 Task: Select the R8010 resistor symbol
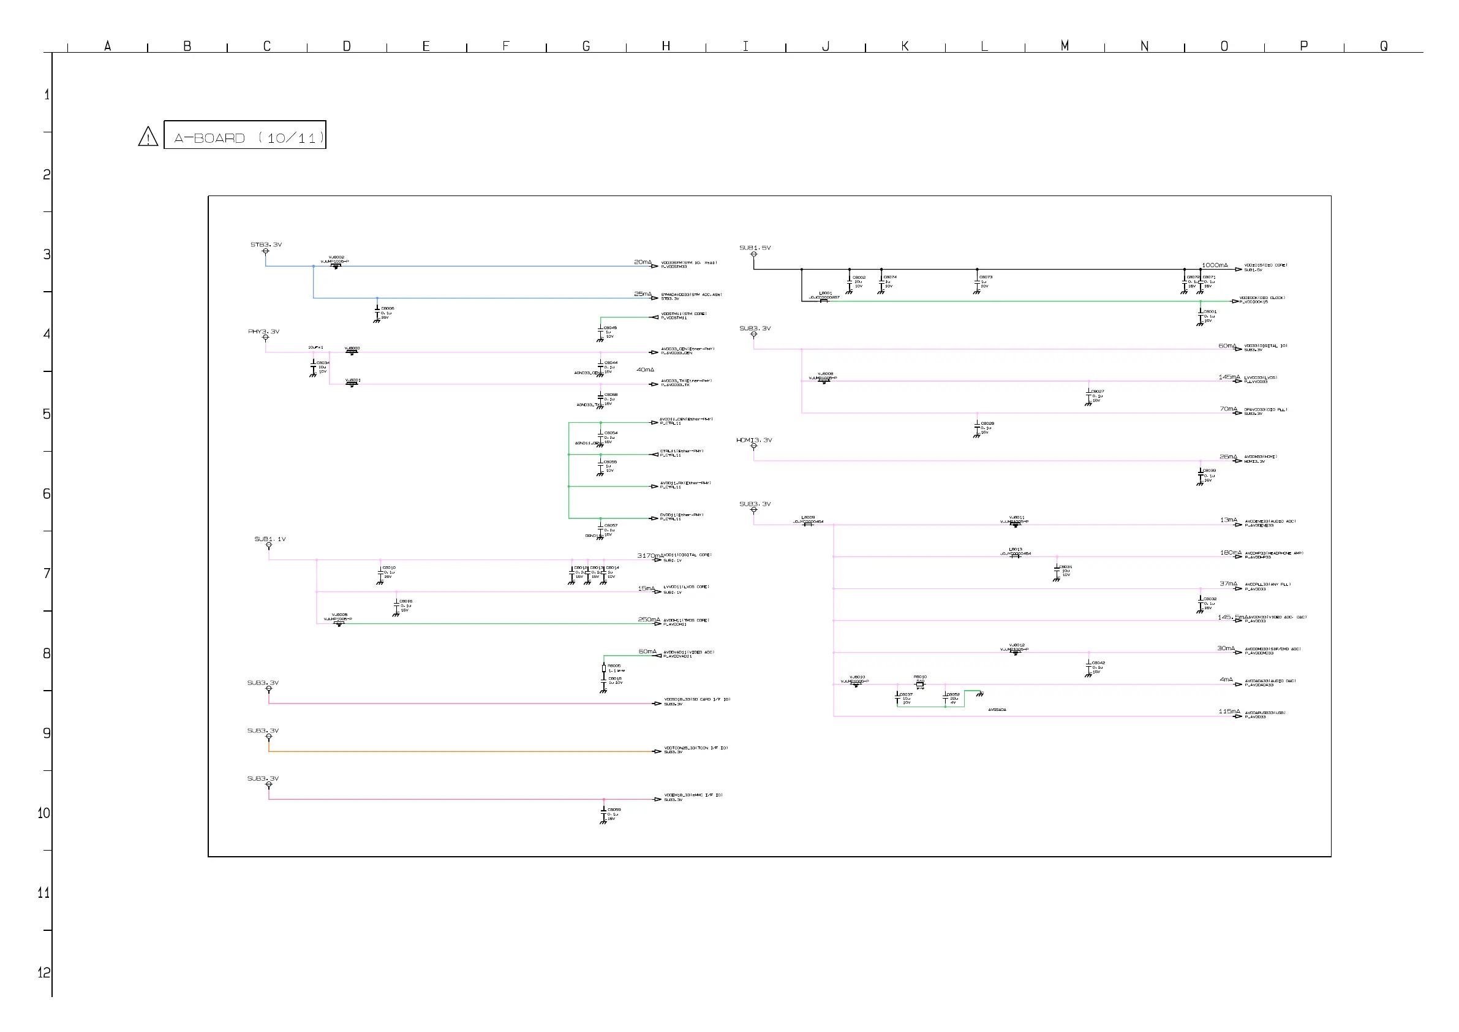tap(919, 684)
